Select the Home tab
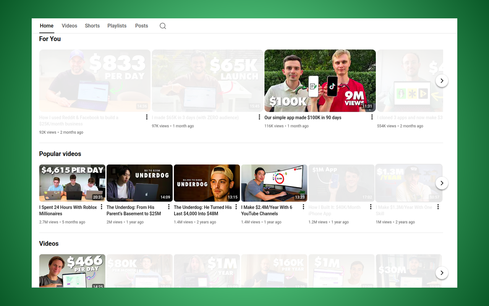Image resolution: width=489 pixels, height=306 pixels. pos(47,26)
